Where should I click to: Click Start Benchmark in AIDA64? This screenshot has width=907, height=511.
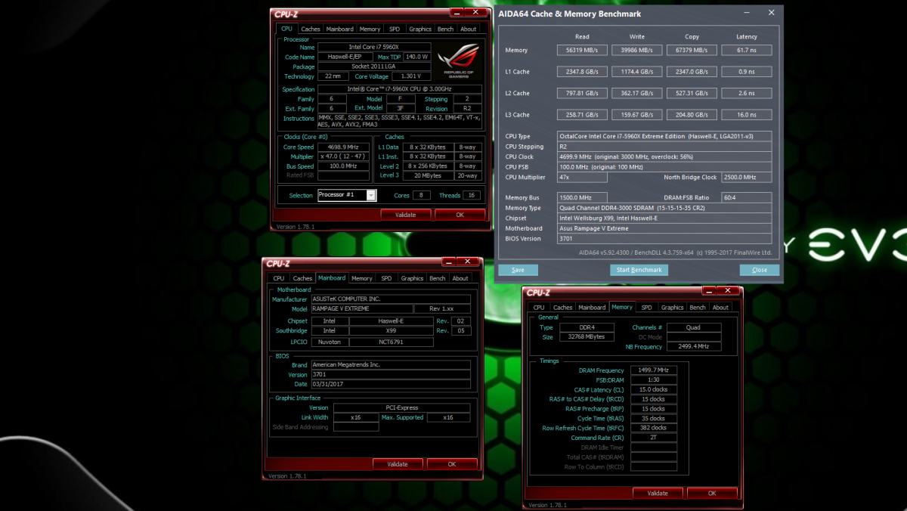(x=639, y=270)
